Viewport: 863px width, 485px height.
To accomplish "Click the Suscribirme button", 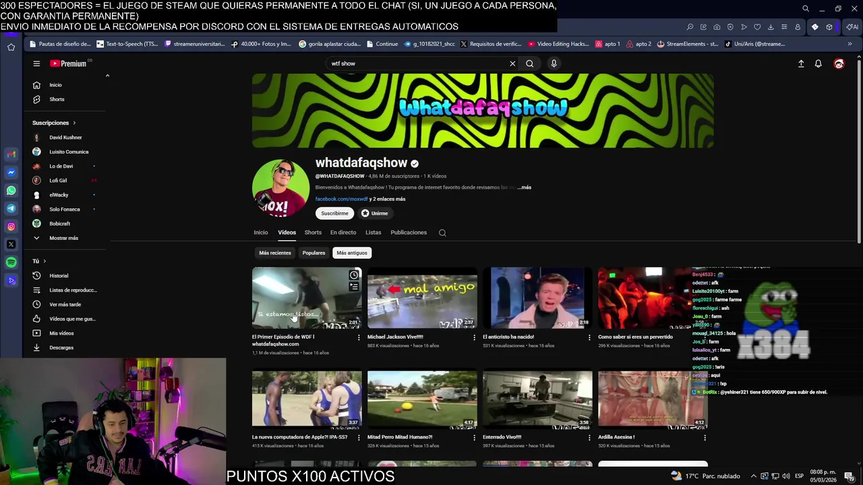I will (x=334, y=213).
